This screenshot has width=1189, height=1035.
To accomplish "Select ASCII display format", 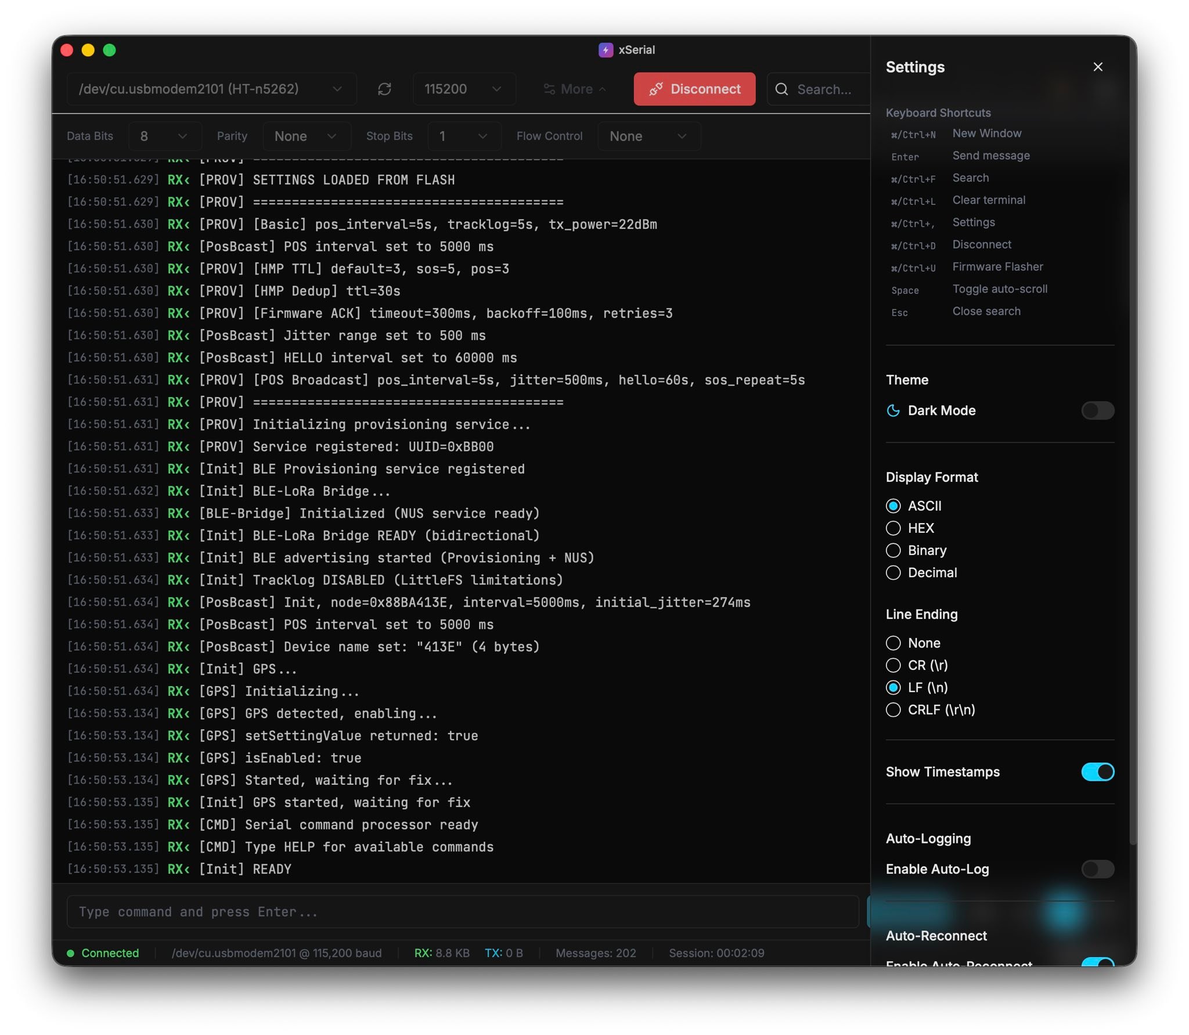I will coord(893,506).
